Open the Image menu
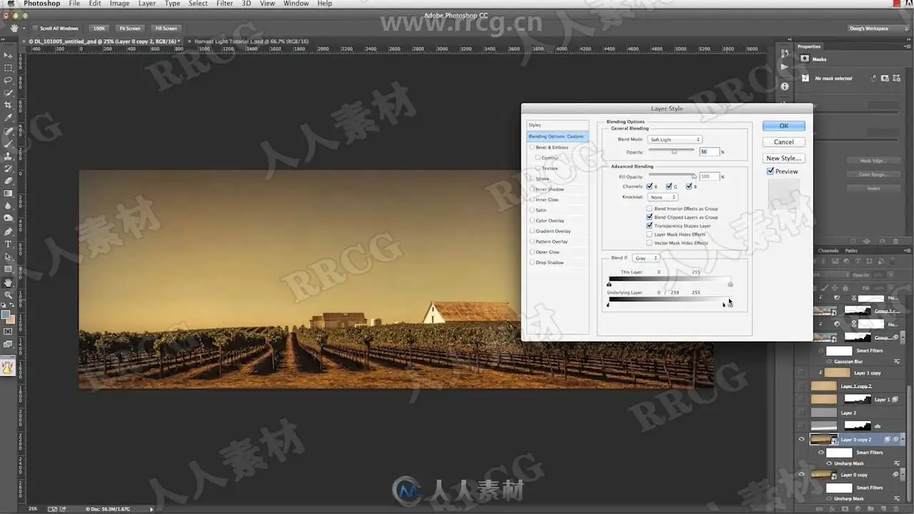 click(x=119, y=4)
